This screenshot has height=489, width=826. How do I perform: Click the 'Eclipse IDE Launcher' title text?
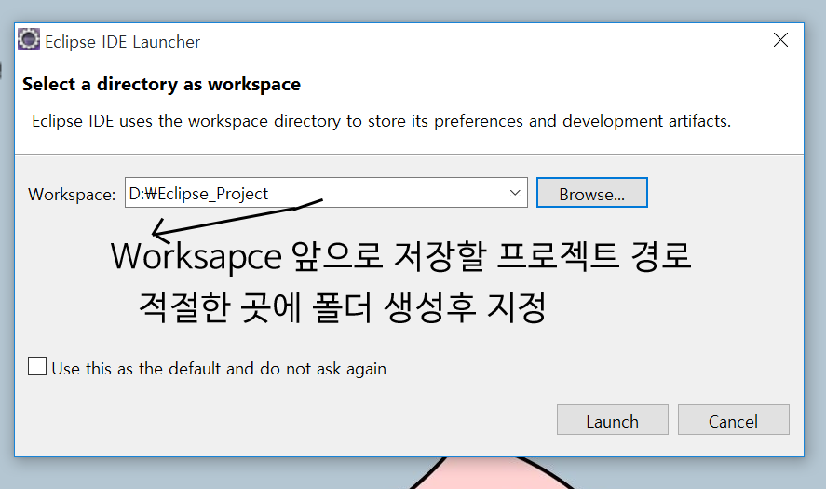(122, 42)
